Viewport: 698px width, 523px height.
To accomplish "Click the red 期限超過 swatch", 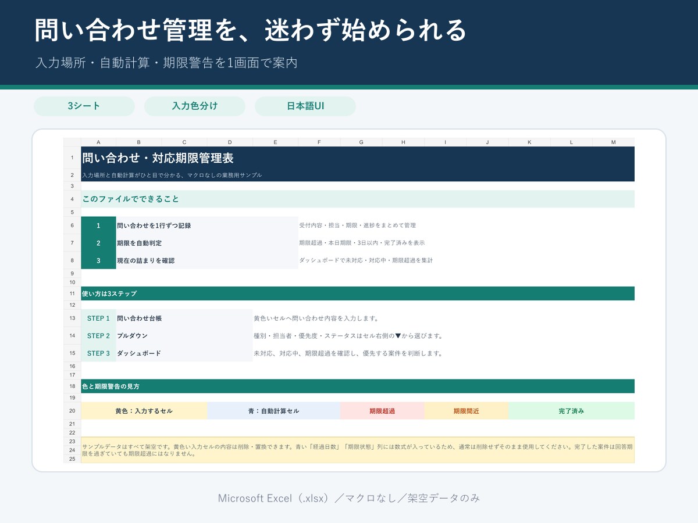I will point(382,411).
